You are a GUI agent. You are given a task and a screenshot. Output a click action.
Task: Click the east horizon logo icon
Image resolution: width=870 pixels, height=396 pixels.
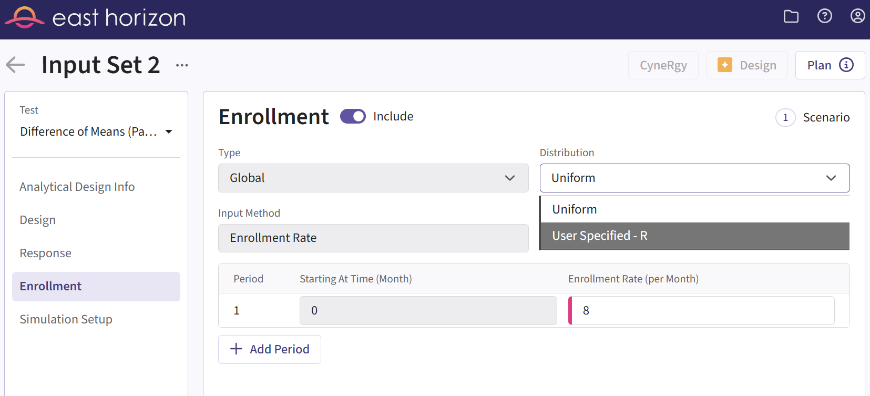(24, 18)
